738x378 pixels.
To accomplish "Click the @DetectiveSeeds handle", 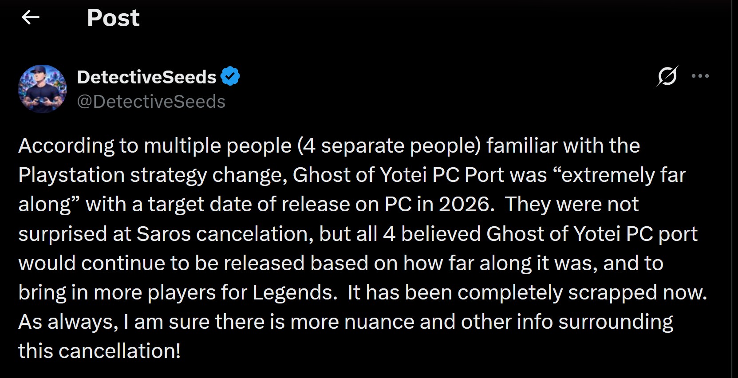I will [x=152, y=101].
